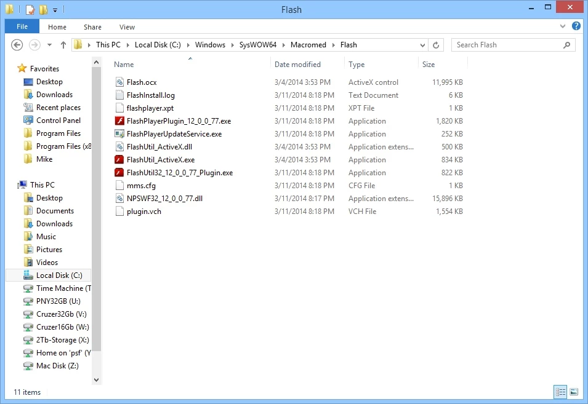Screen dimensions: 588x404
Task: Navigate to Macromed in breadcrumb
Action: point(308,45)
